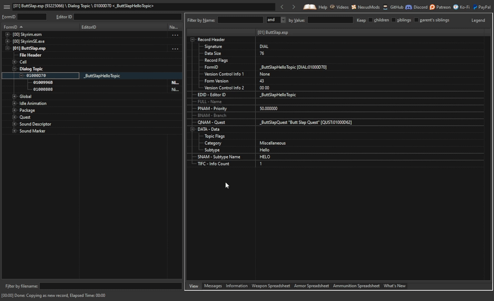The width and height of the screenshot is (494, 301).
Task: Click the ellipsis button beside ButtSlap.esp
Action: tap(175, 49)
